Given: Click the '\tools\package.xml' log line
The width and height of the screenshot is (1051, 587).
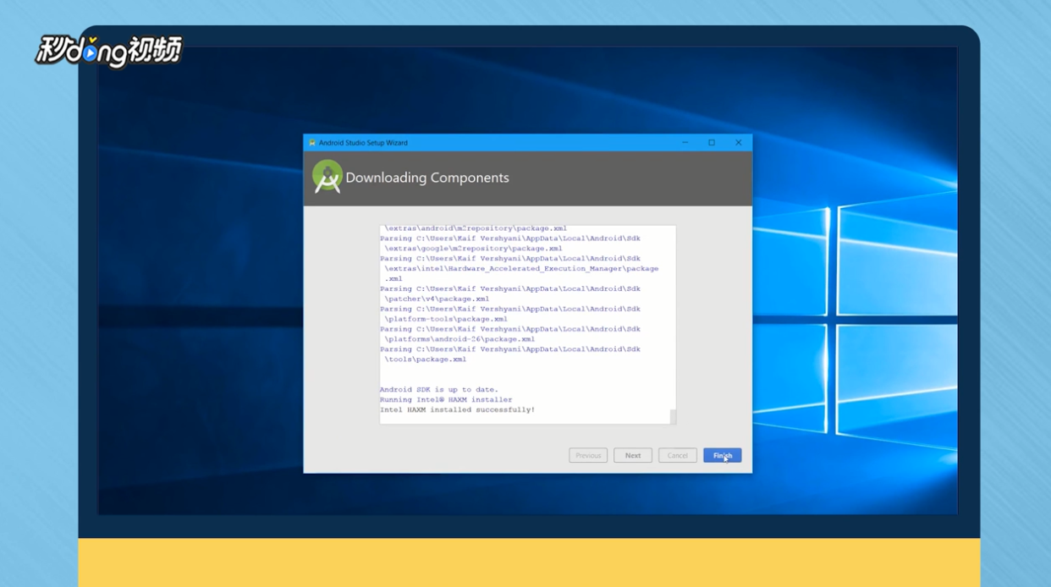Looking at the screenshot, I should coord(425,359).
